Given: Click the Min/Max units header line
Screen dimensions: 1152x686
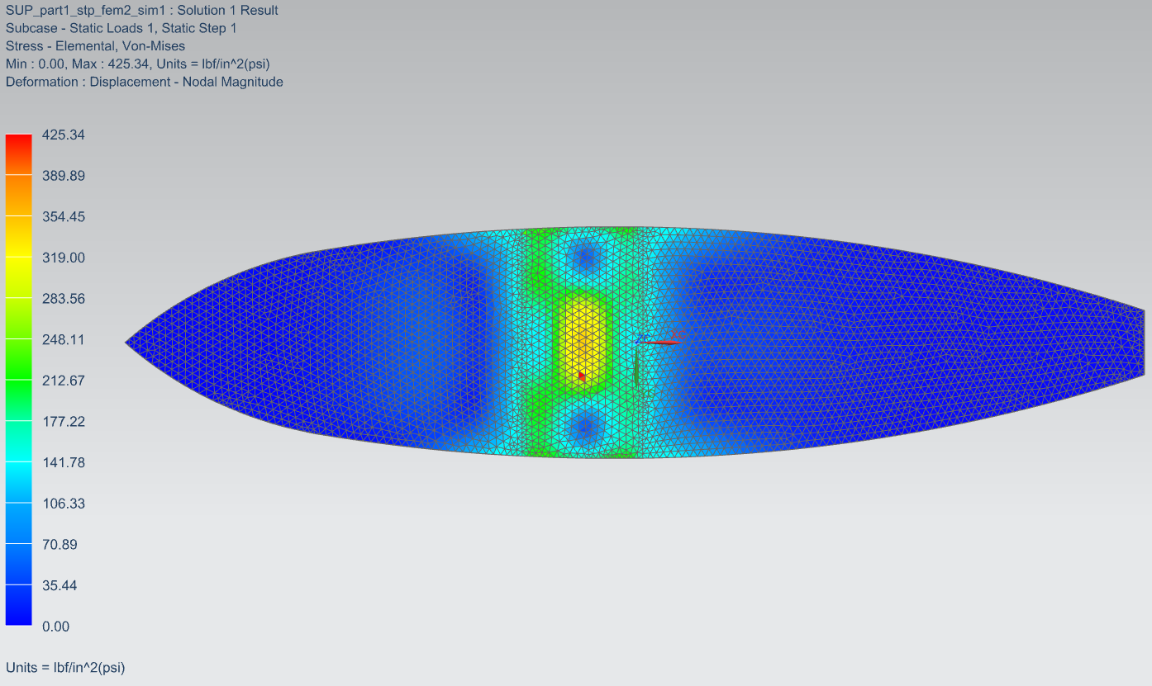Looking at the screenshot, I should point(137,64).
